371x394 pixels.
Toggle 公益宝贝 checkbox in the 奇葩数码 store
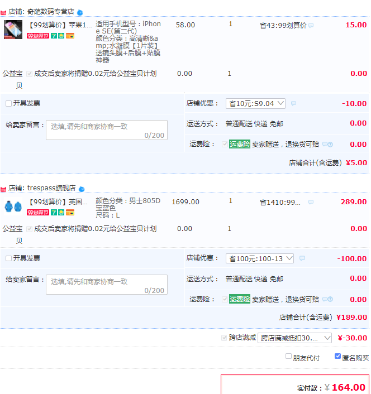coord(30,74)
